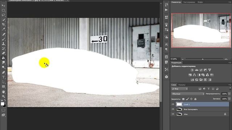The width and height of the screenshot is (232, 130).
Task: Toggle lock transparent pixels
Action: click(x=183, y=99)
